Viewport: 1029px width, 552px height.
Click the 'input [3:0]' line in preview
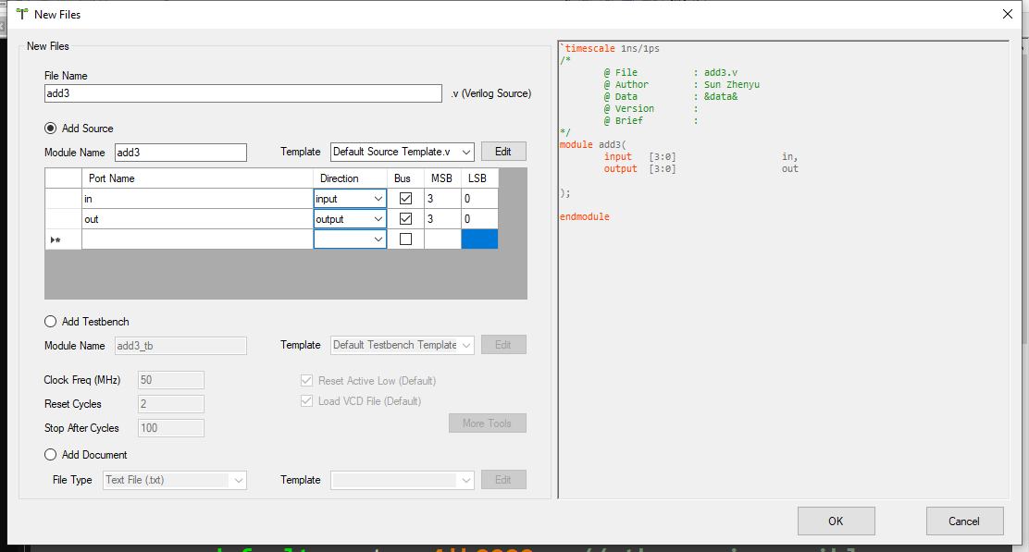tap(700, 156)
